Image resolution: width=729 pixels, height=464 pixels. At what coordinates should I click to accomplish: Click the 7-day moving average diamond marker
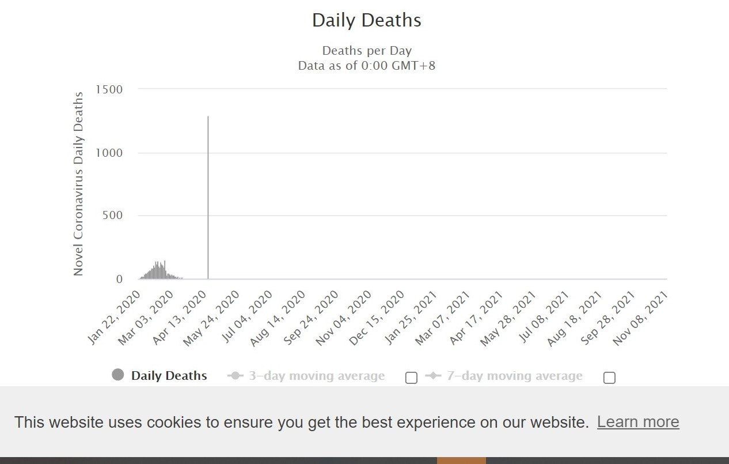[433, 376]
